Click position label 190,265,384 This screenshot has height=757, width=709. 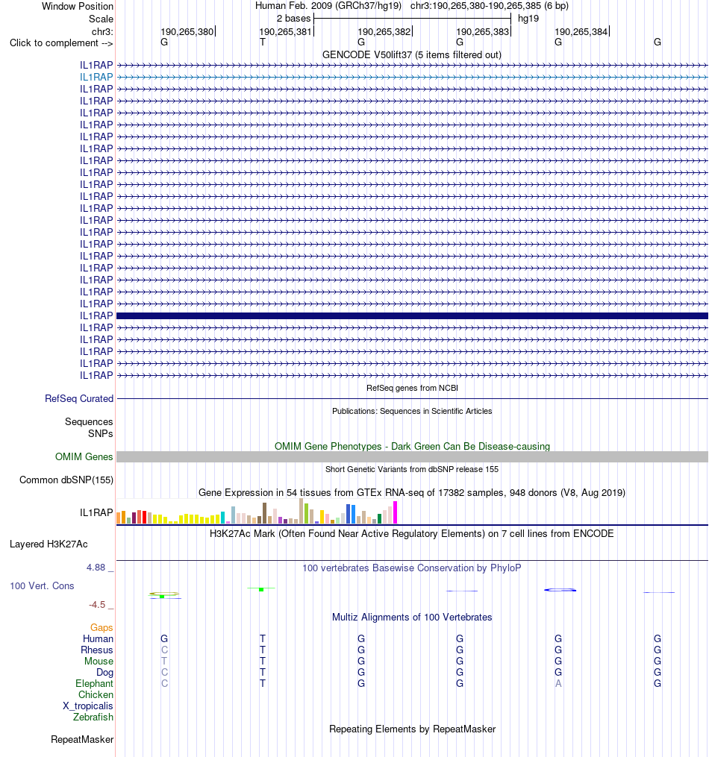(581, 31)
